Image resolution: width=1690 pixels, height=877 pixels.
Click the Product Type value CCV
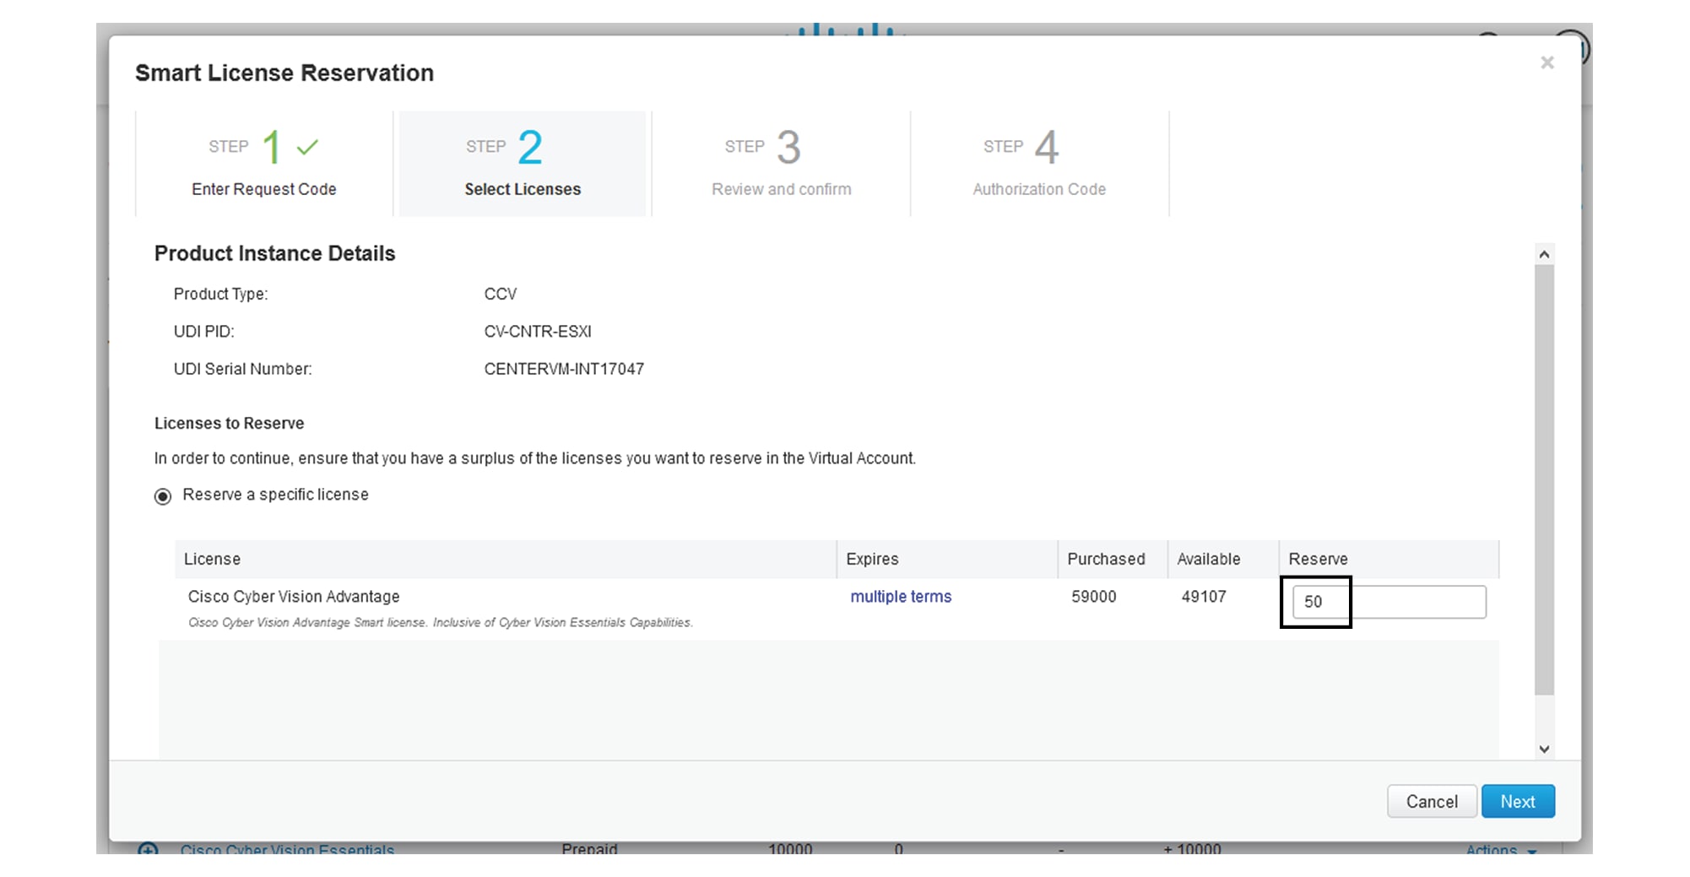point(500,295)
